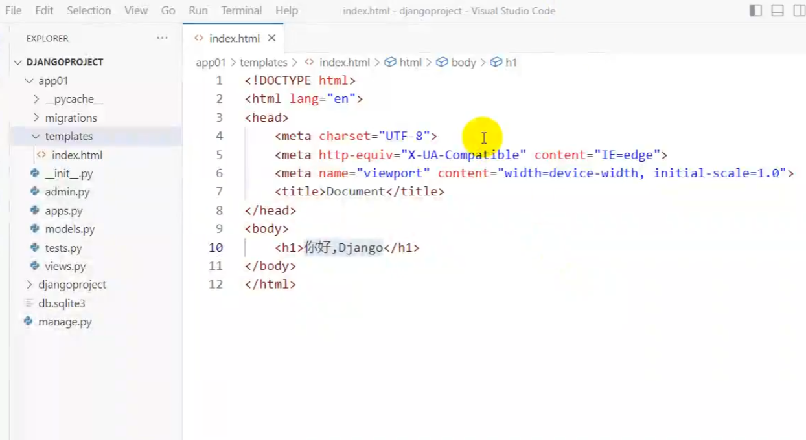Screen dimensions: 806x440
Task: Click templates in the breadcrumb path
Action: [x=263, y=62]
